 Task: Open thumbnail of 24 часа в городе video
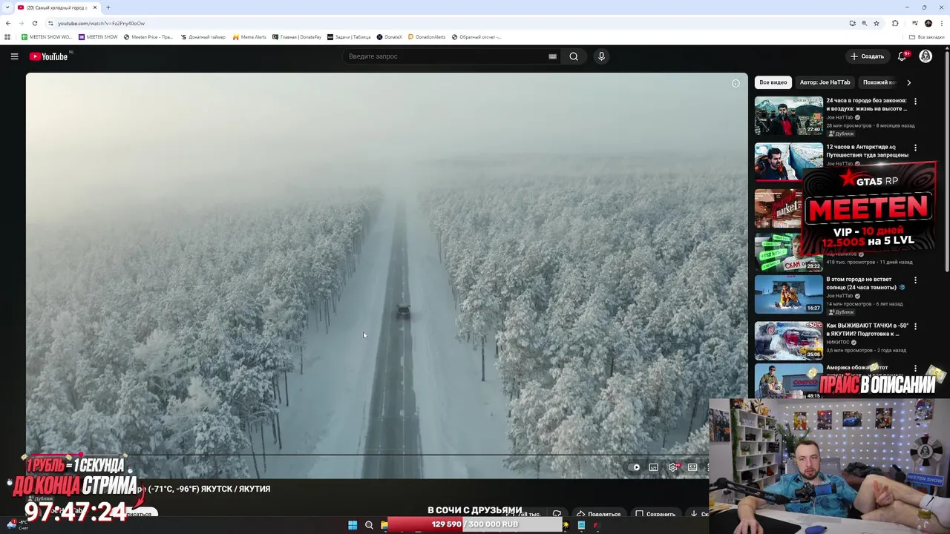(x=788, y=116)
